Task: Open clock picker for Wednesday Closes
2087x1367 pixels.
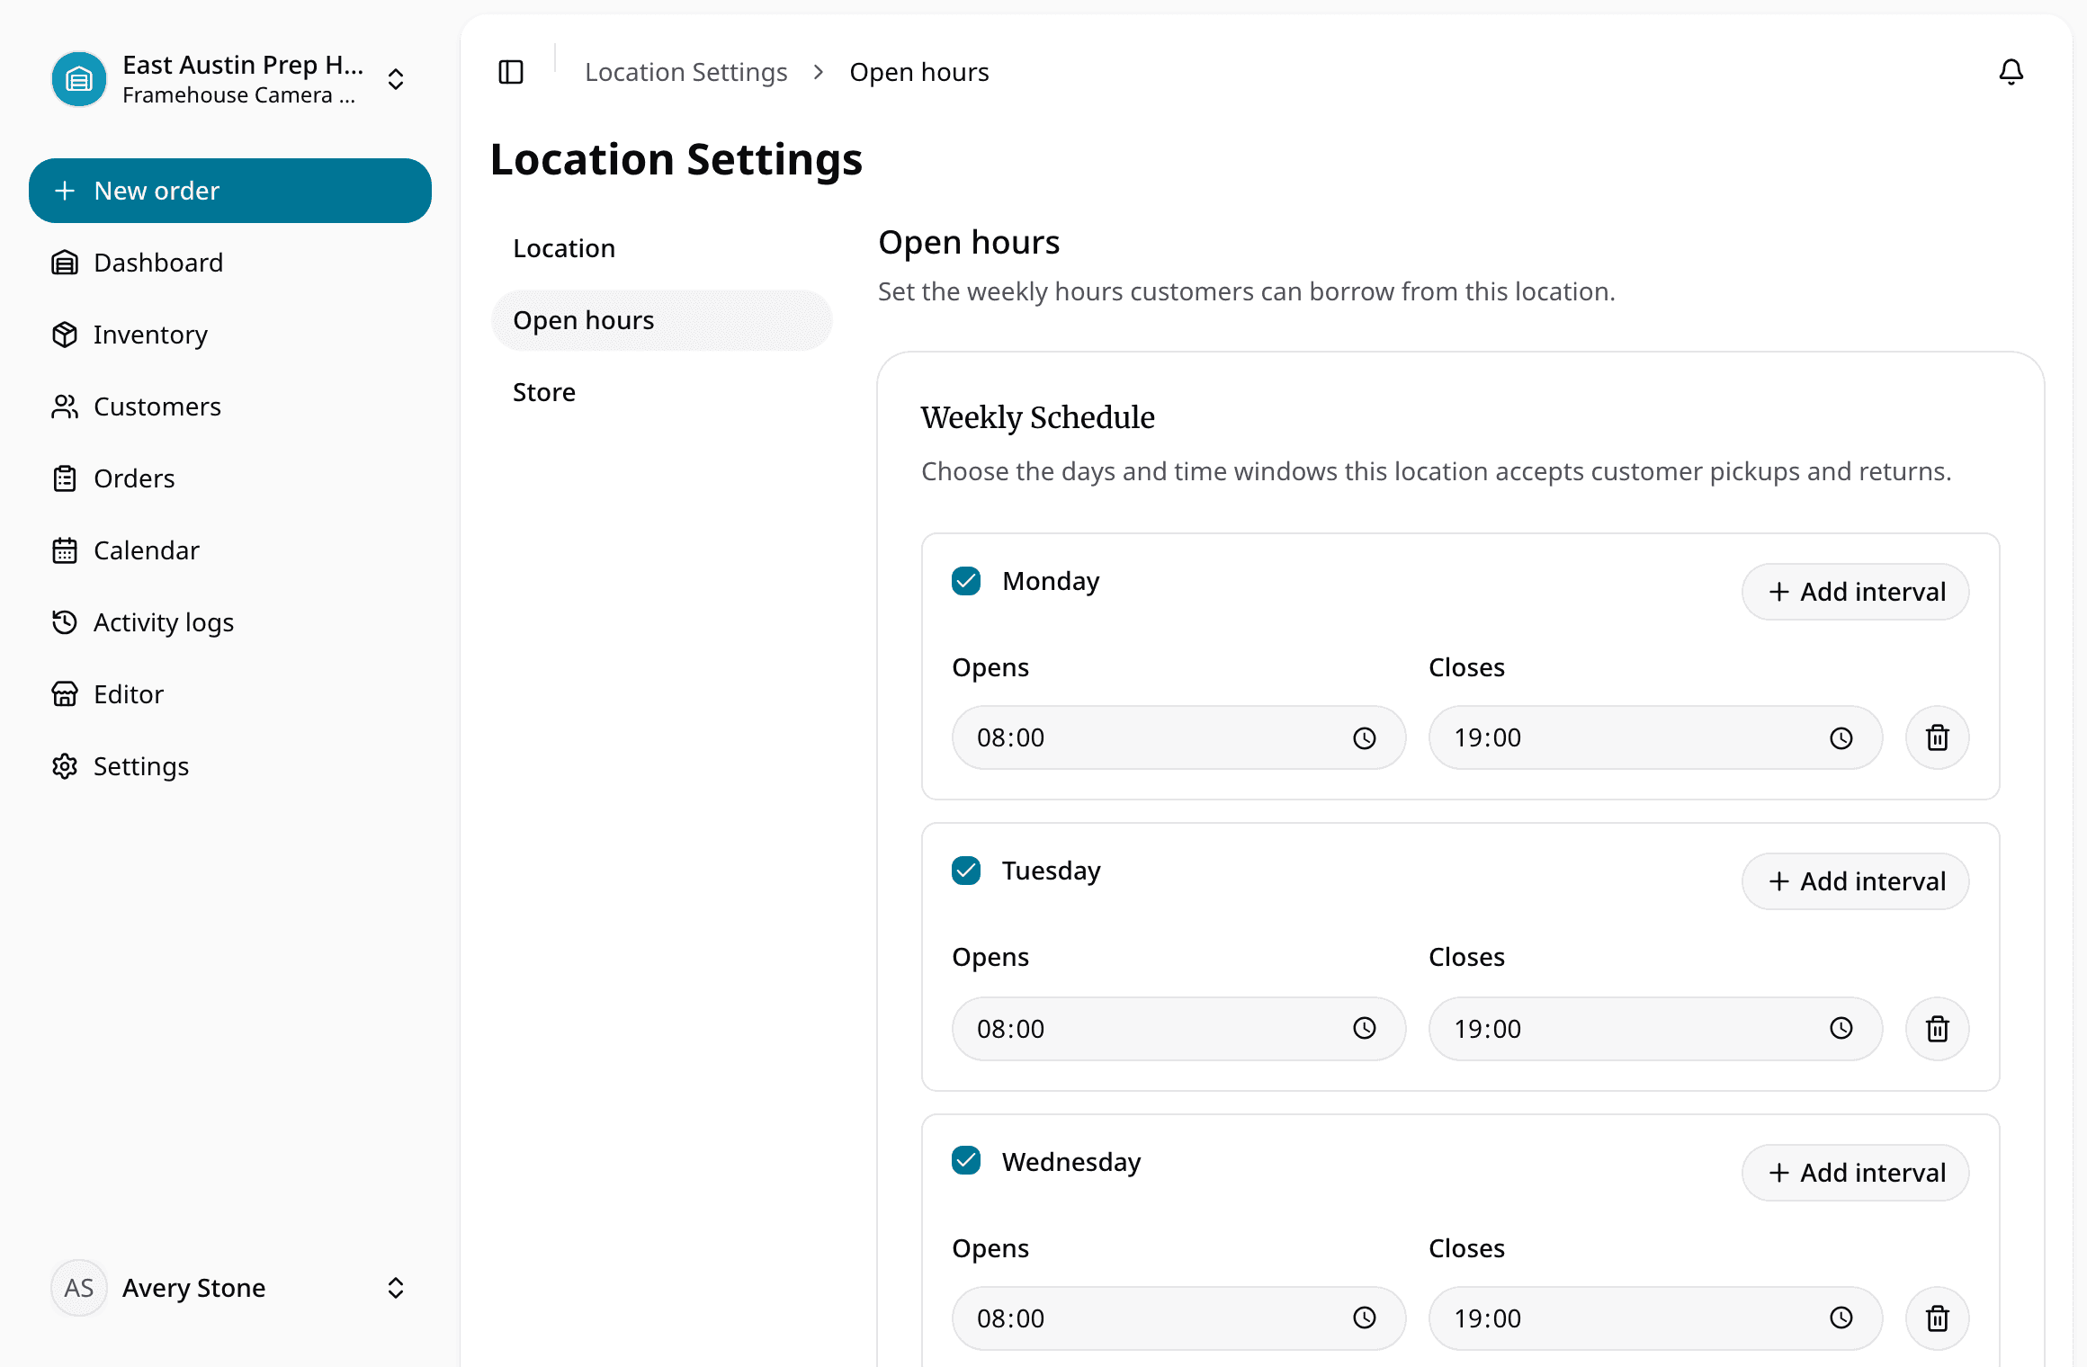Action: [1841, 1318]
